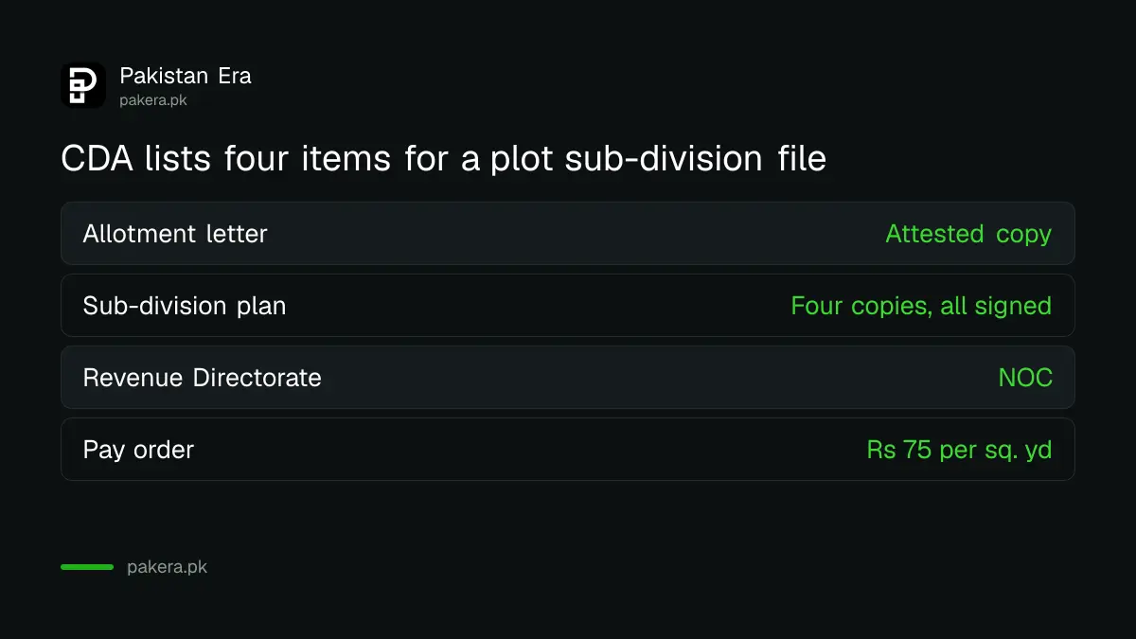Select the Pakistan Era brand name

click(186, 76)
